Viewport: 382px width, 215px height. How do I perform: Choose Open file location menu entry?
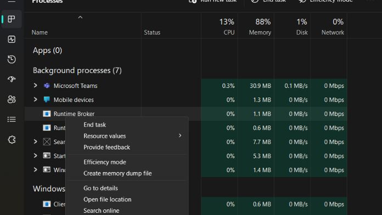point(107,200)
